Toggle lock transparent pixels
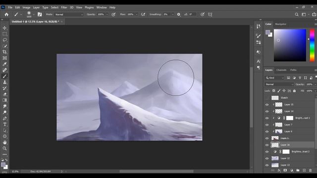Viewport: 317px width, 178px height. pos(273,91)
